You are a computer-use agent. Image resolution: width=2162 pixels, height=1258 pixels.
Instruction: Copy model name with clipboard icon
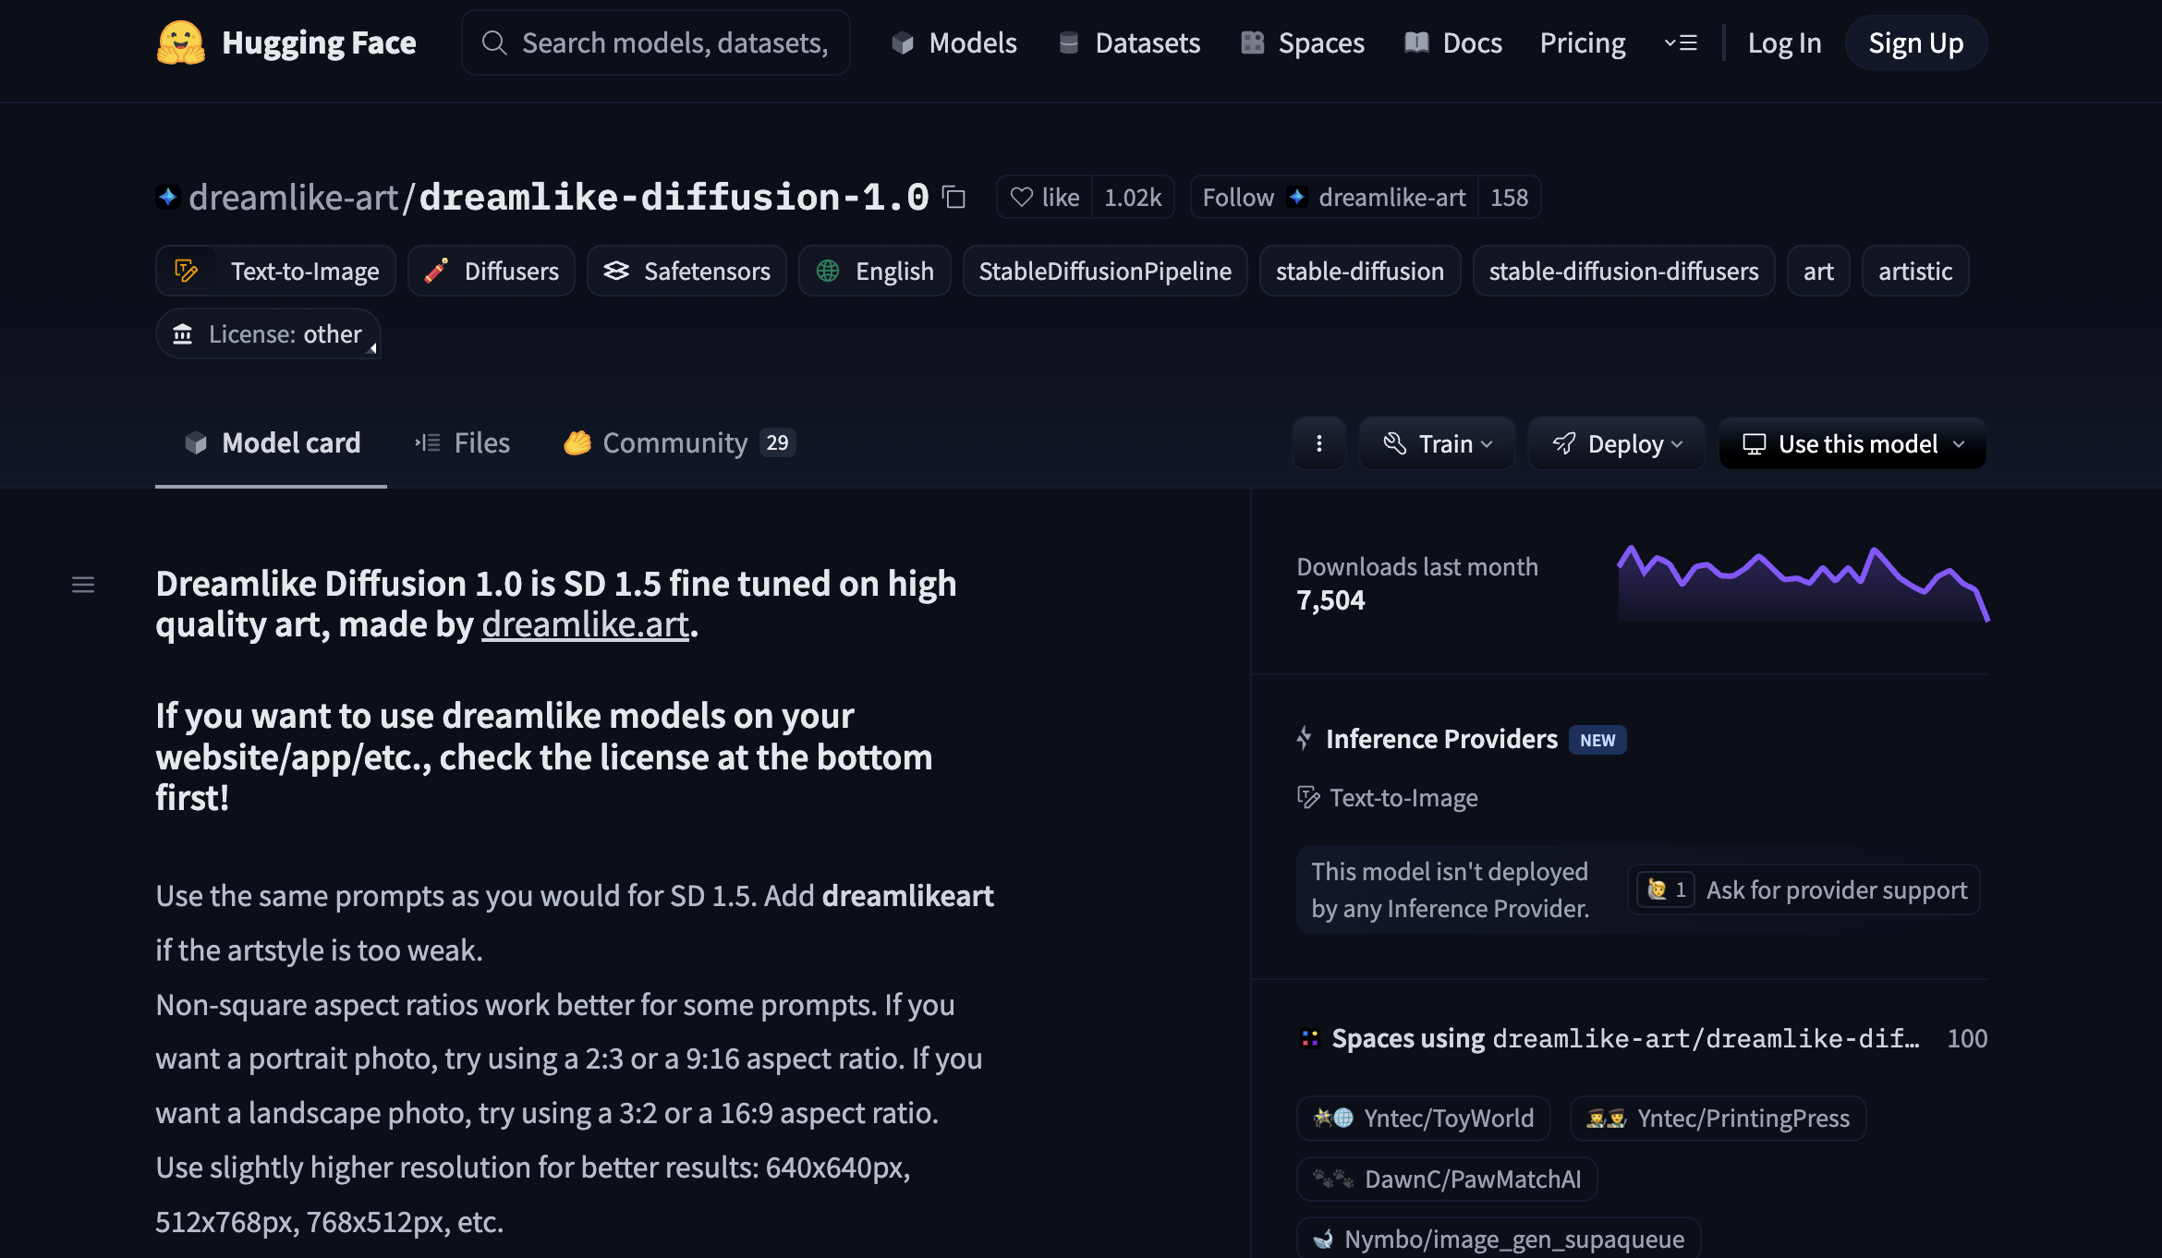pyautogui.click(x=953, y=197)
